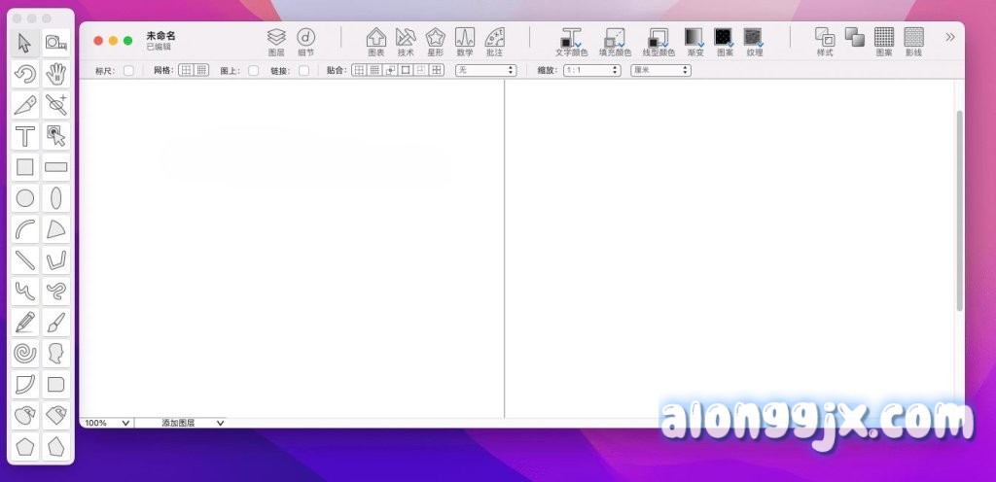Pick the hand pan tool
This screenshot has width=996, height=482.
click(x=55, y=74)
